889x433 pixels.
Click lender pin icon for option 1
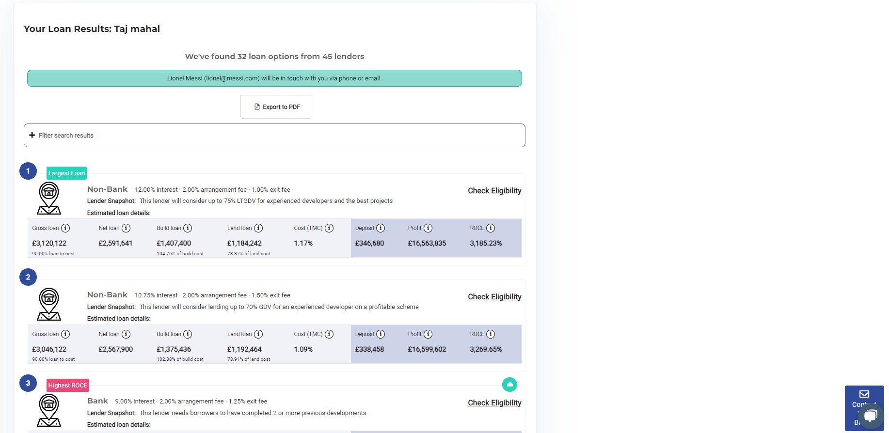tap(49, 198)
